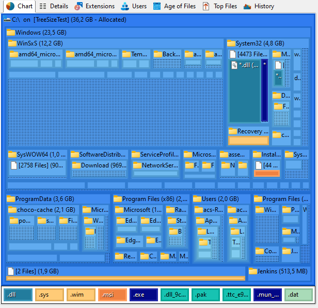Click the Recovery folder in System32
Viewport: 318px width, 308px height.
click(x=249, y=131)
